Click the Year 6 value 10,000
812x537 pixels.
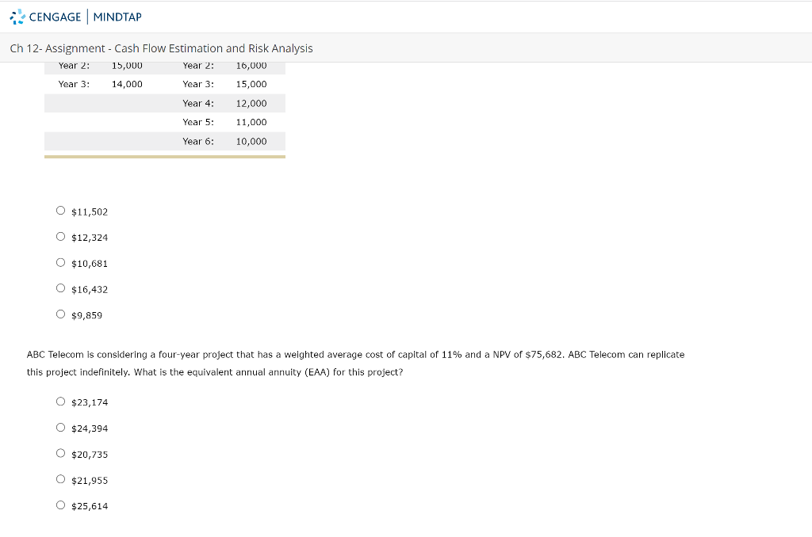pyautogui.click(x=251, y=141)
